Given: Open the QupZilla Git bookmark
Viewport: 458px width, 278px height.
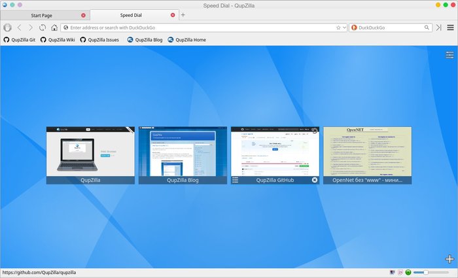Looking at the screenshot, I should (19, 40).
